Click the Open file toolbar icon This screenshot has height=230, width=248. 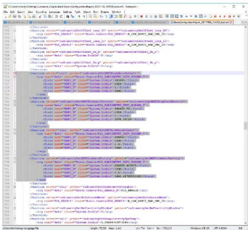click(10, 16)
